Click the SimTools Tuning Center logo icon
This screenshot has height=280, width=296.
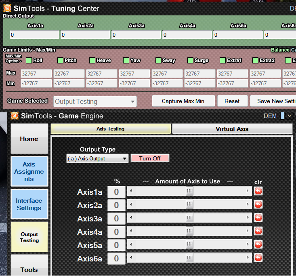point(7,8)
